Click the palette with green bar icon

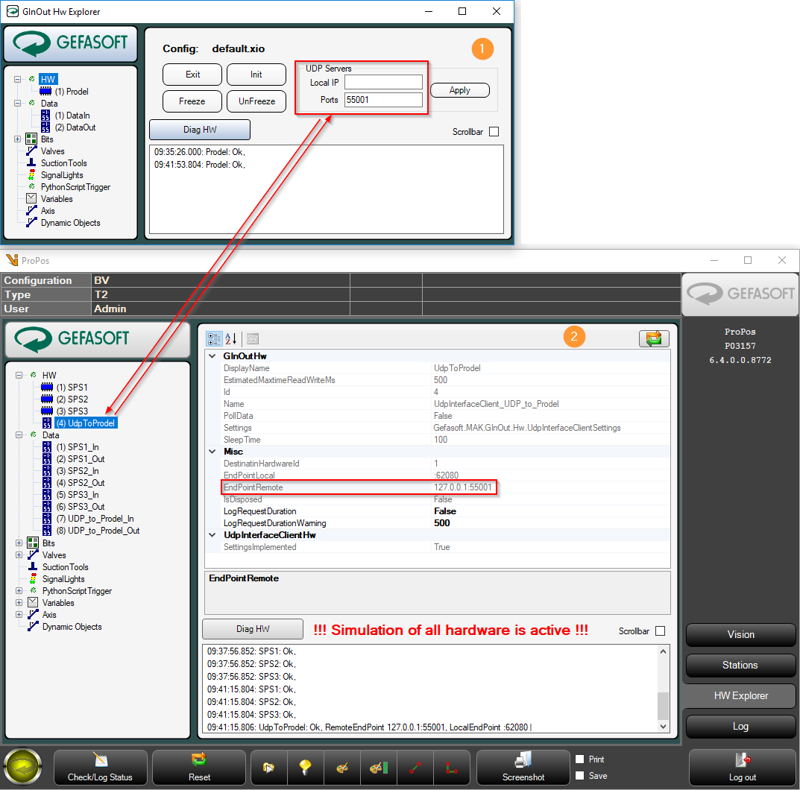coord(379,767)
